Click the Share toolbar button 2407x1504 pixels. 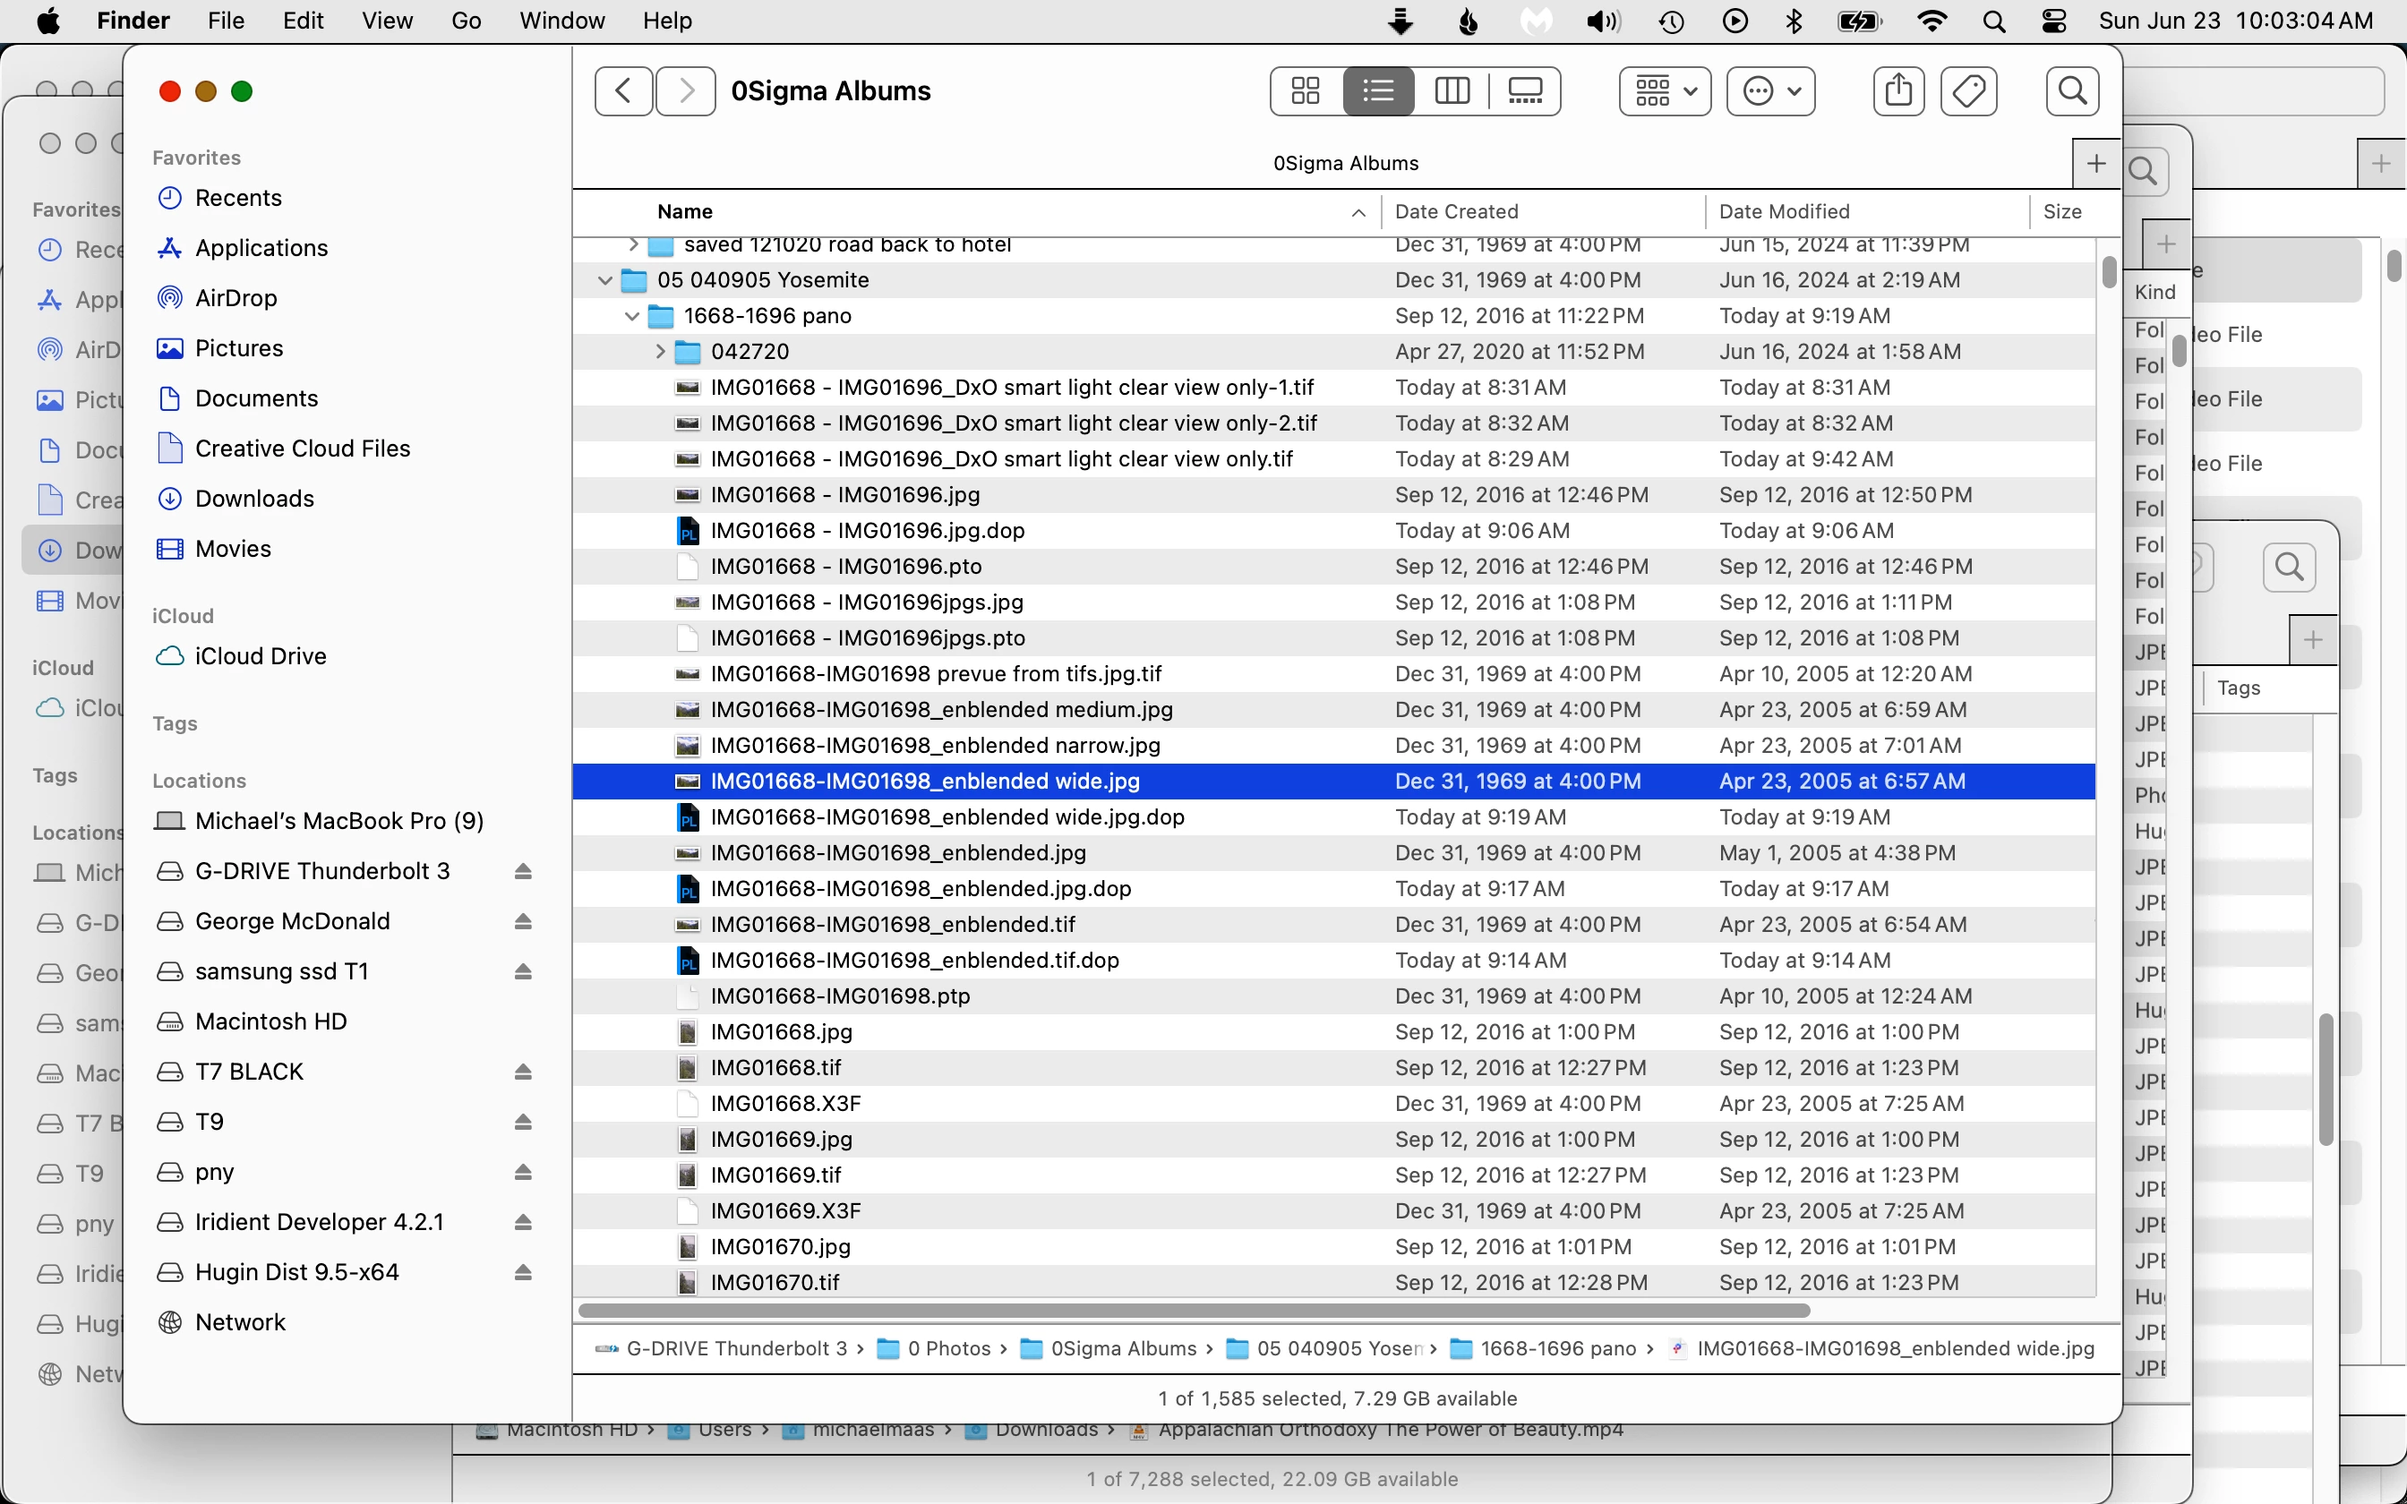click(1897, 91)
